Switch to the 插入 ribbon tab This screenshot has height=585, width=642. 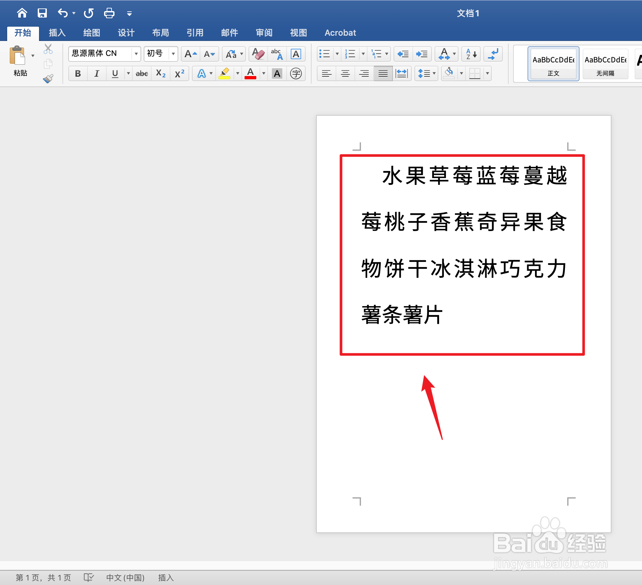coord(57,32)
